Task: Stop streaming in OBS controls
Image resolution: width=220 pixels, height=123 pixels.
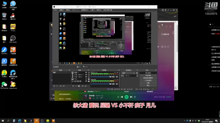Action: pos(148,73)
